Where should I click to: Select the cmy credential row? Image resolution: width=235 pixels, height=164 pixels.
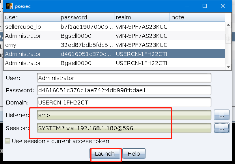pyautogui.click(x=114, y=45)
